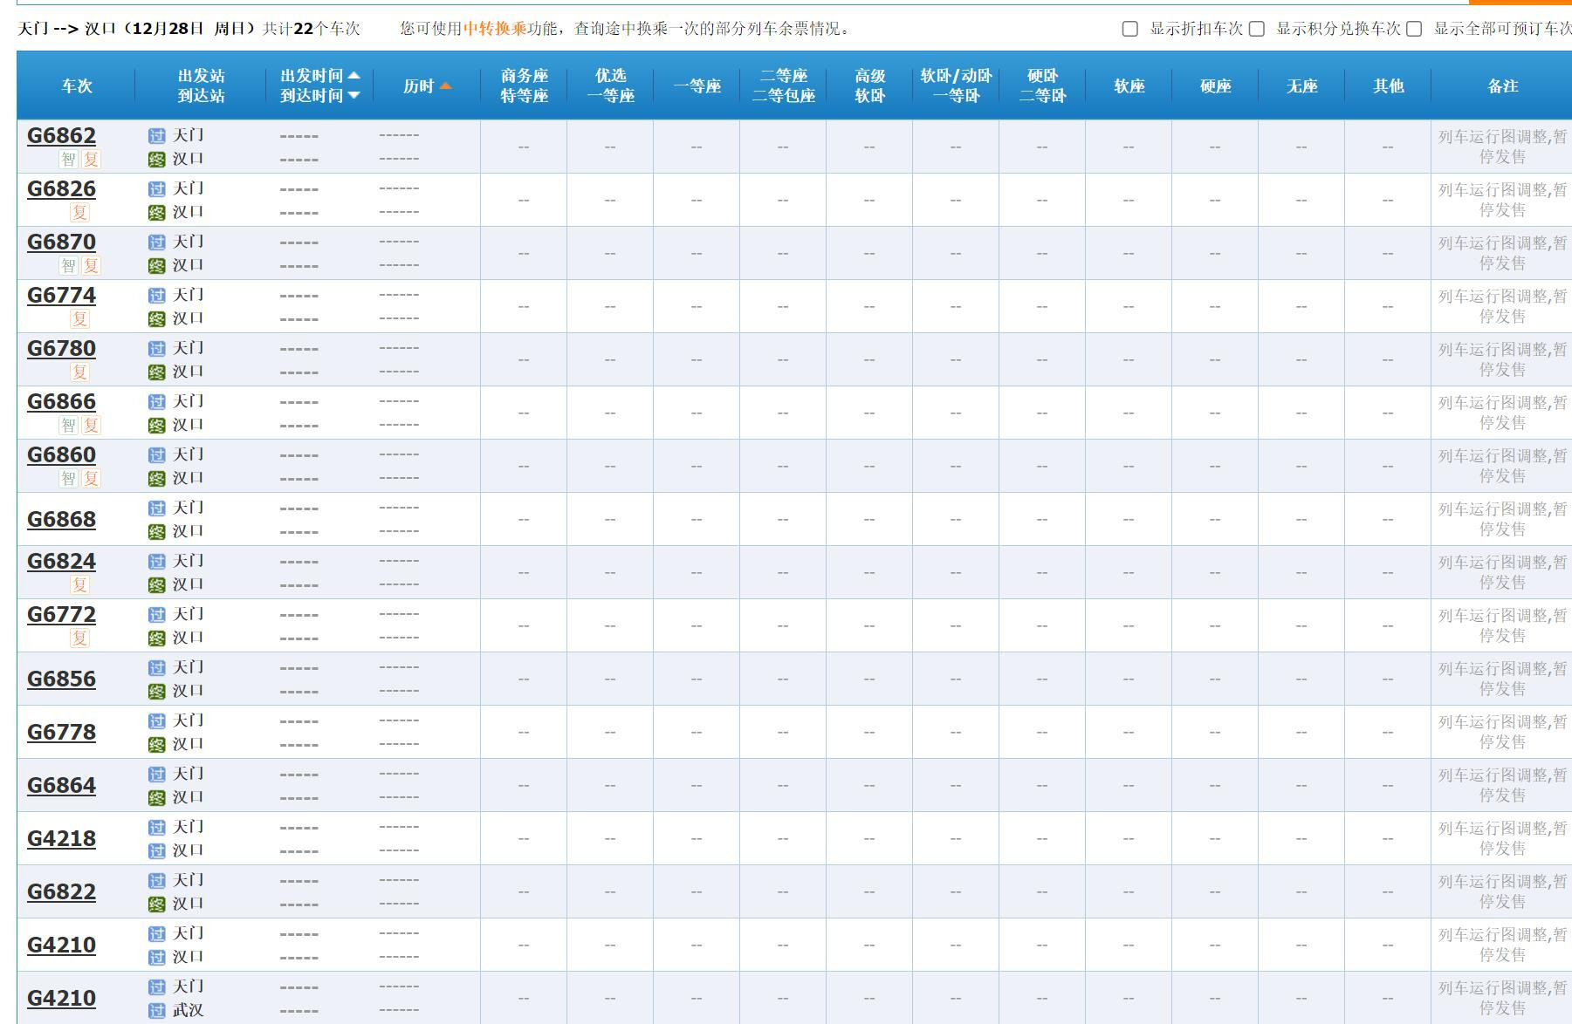Check the 显示全部可预订车次 box
The image size is (1572, 1024).
[1414, 29]
